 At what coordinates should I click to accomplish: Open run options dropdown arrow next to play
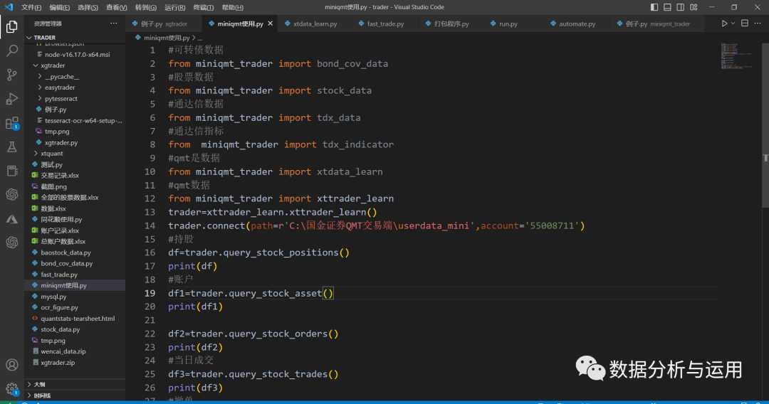(x=733, y=23)
